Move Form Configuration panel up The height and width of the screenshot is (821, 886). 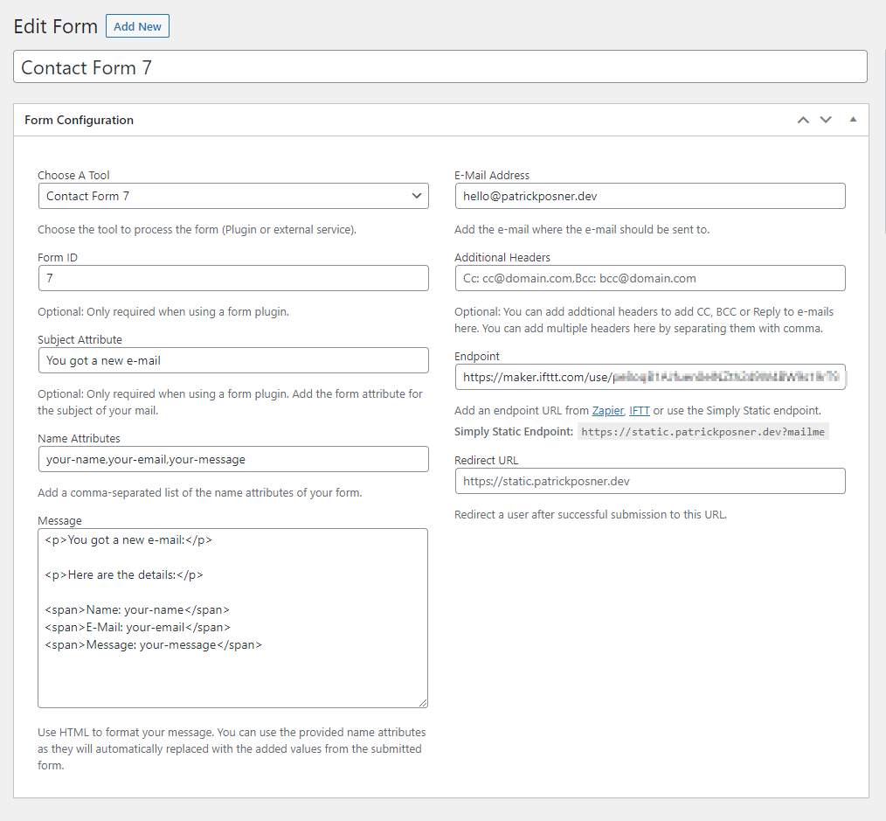[803, 120]
